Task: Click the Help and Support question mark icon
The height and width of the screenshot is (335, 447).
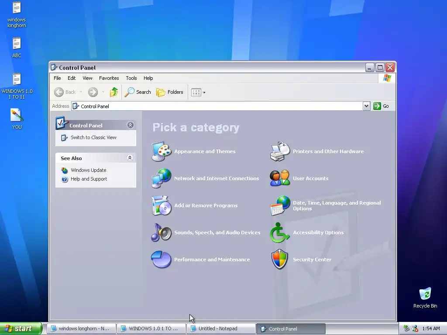Action: 65,179
